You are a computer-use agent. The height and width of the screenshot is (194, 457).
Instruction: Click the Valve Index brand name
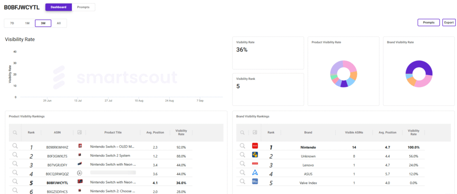(x=308, y=183)
